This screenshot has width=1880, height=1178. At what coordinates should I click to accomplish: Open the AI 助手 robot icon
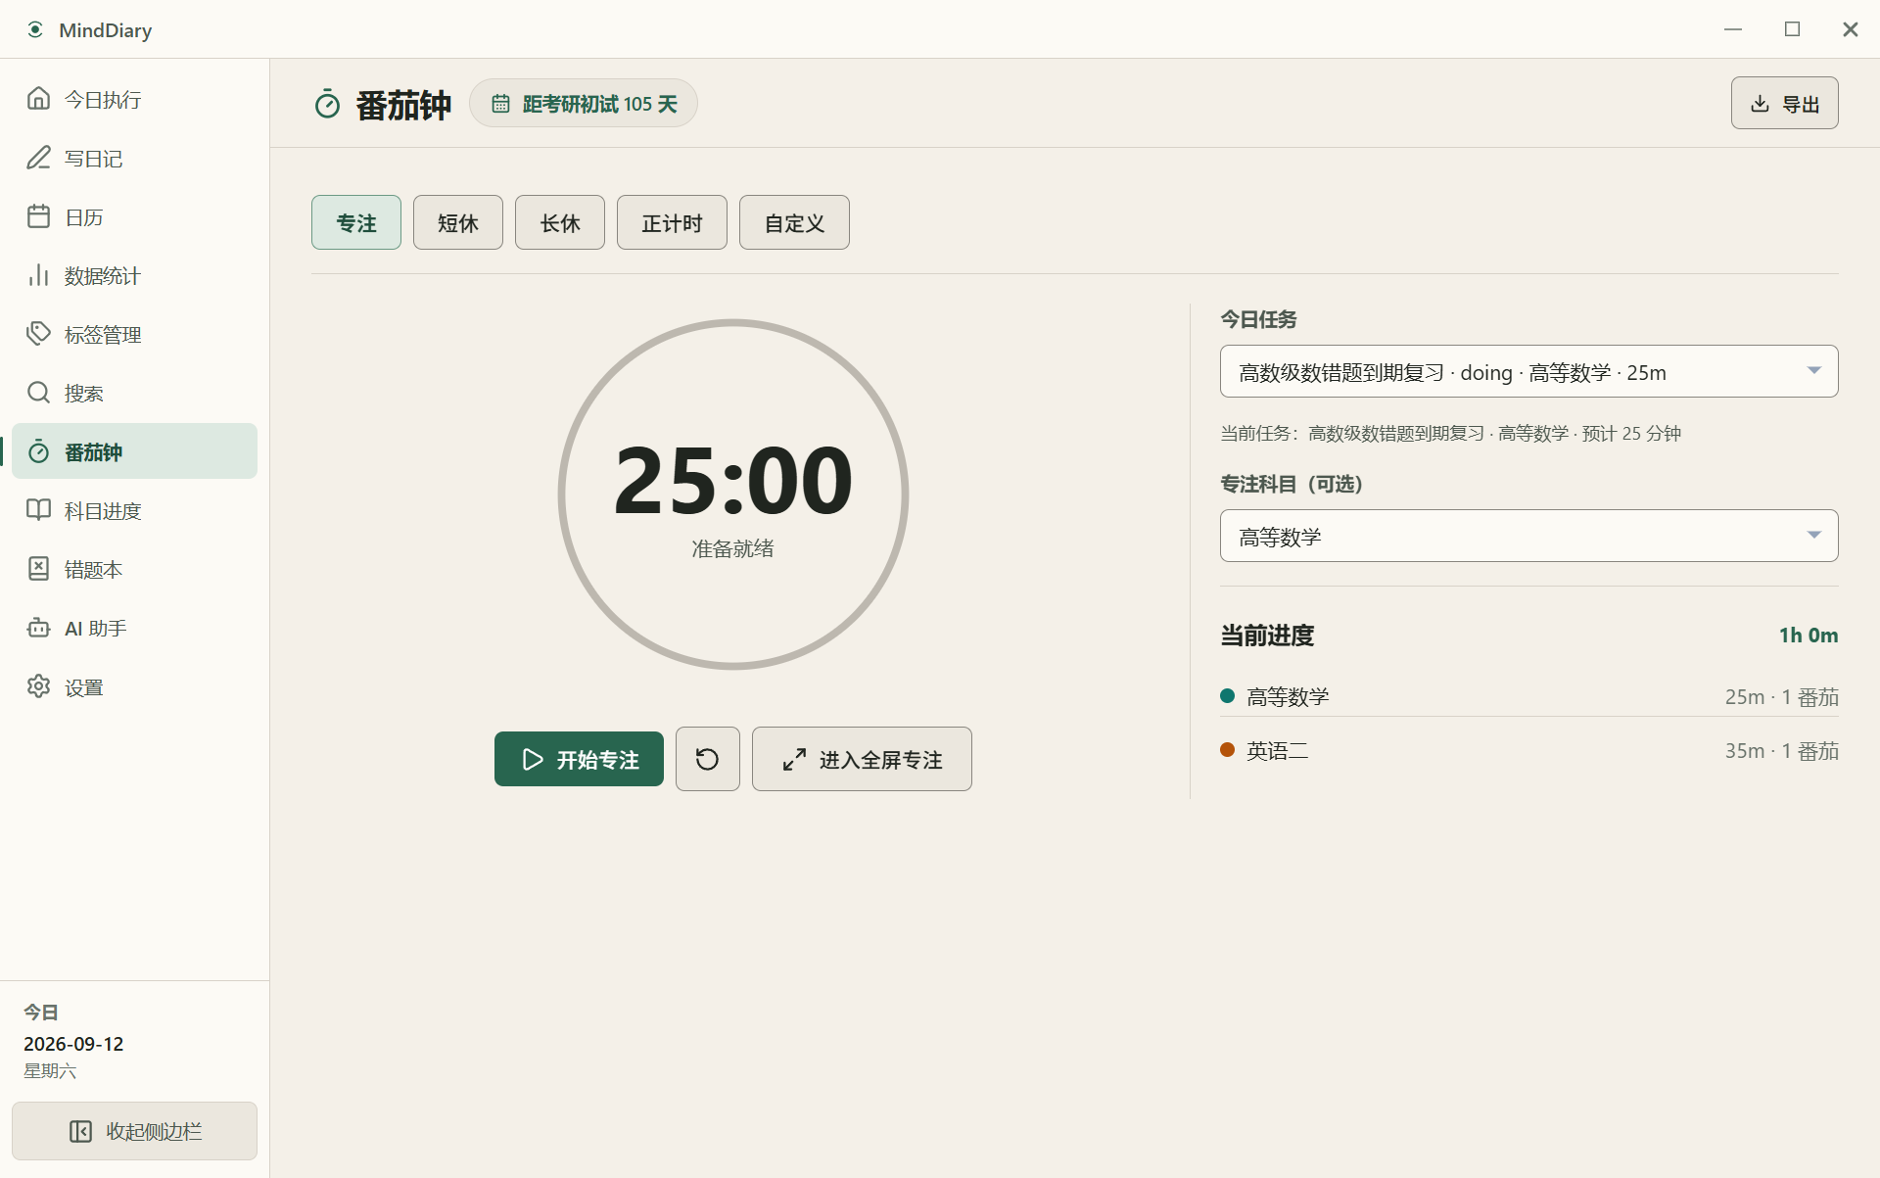38,628
